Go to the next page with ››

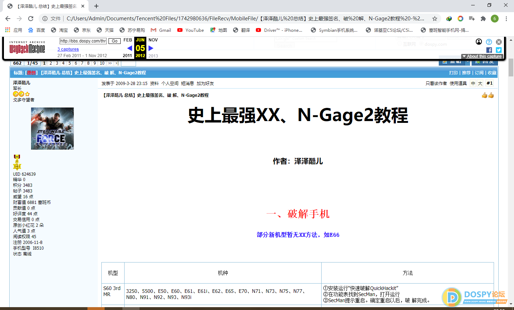tap(110, 63)
